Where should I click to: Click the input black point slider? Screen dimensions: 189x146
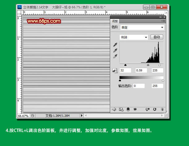(125, 65)
